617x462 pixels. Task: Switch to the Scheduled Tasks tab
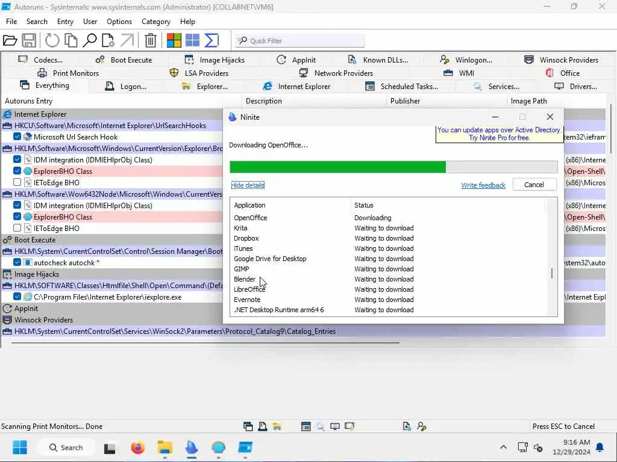pyautogui.click(x=401, y=87)
